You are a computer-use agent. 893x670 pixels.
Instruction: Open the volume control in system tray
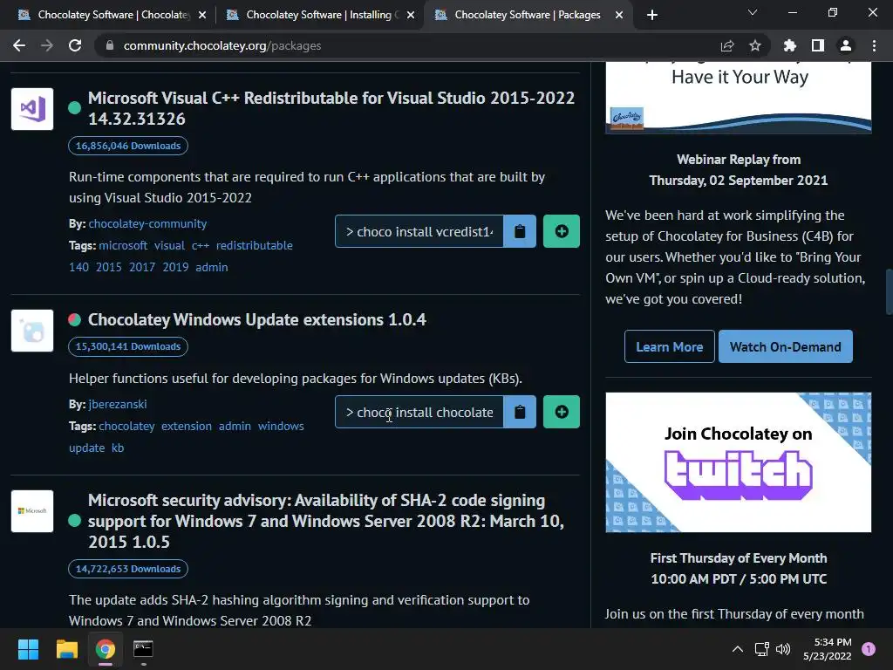coord(783,649)
